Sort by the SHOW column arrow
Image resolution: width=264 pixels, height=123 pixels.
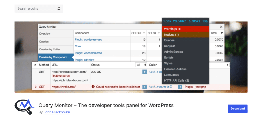click(x=159, y=33)
